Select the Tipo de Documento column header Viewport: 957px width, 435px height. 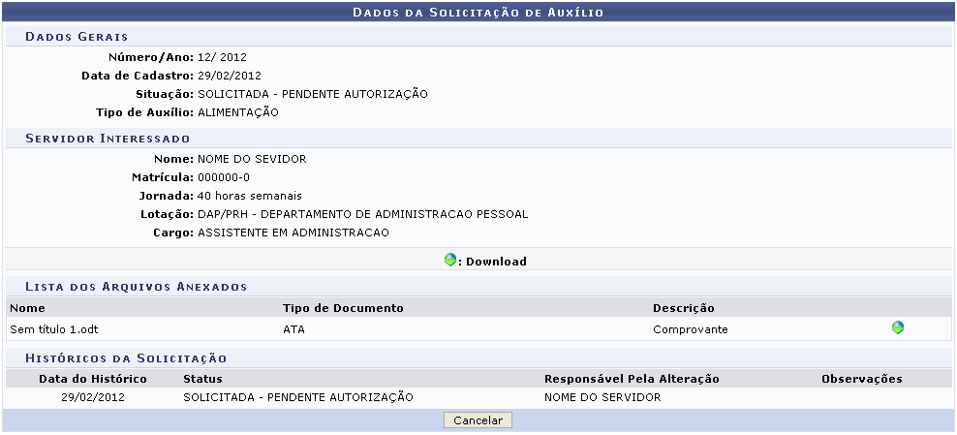343,308
